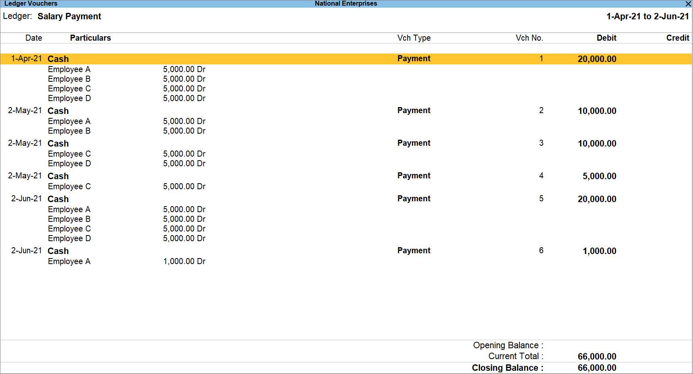Select Employee D under voucher 5
This screenshot has width=693, height=374.
tap(69, 238)
